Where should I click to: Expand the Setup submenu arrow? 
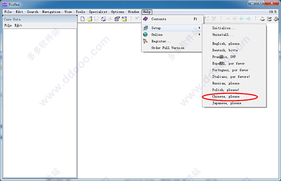click(200, 28)
